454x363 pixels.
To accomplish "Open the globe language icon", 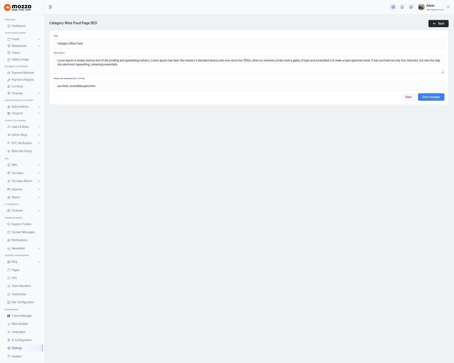I will coord(393,7).
